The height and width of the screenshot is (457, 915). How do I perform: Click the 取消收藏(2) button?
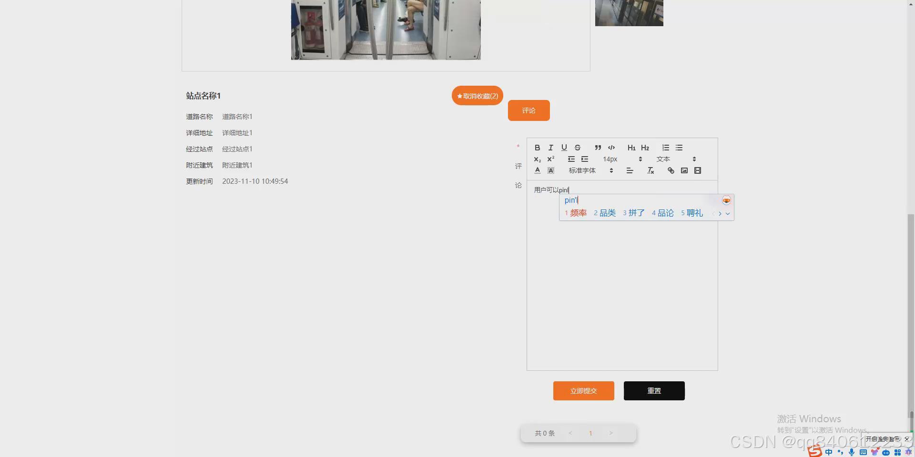tap(478, 96)
